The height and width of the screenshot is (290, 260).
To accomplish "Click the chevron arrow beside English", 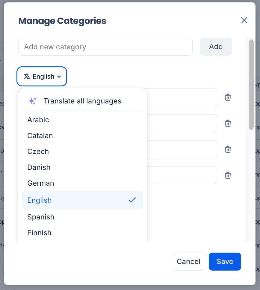I will point(59,77).
